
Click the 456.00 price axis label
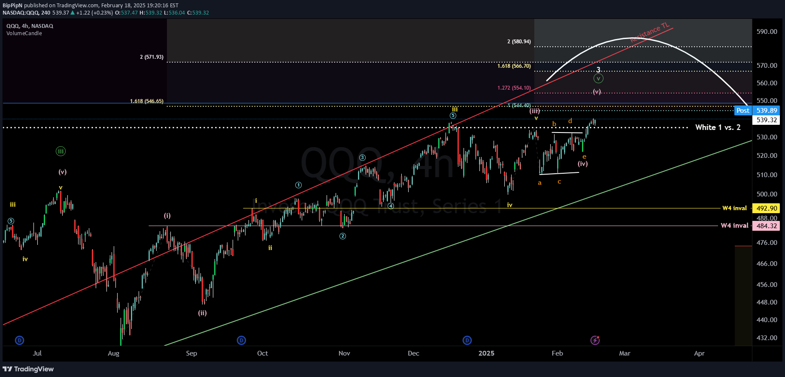767,285
